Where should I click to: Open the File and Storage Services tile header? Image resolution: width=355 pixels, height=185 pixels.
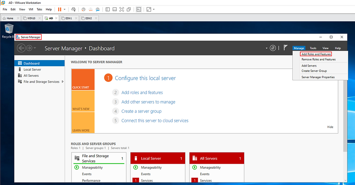pos(99,158)
